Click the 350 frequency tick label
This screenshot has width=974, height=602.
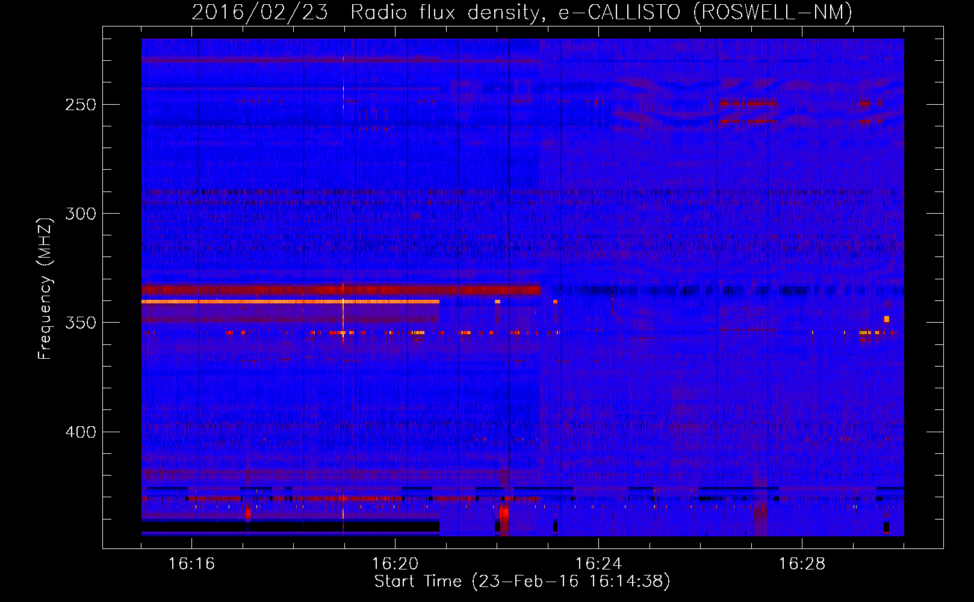click(x=81, y=323)
